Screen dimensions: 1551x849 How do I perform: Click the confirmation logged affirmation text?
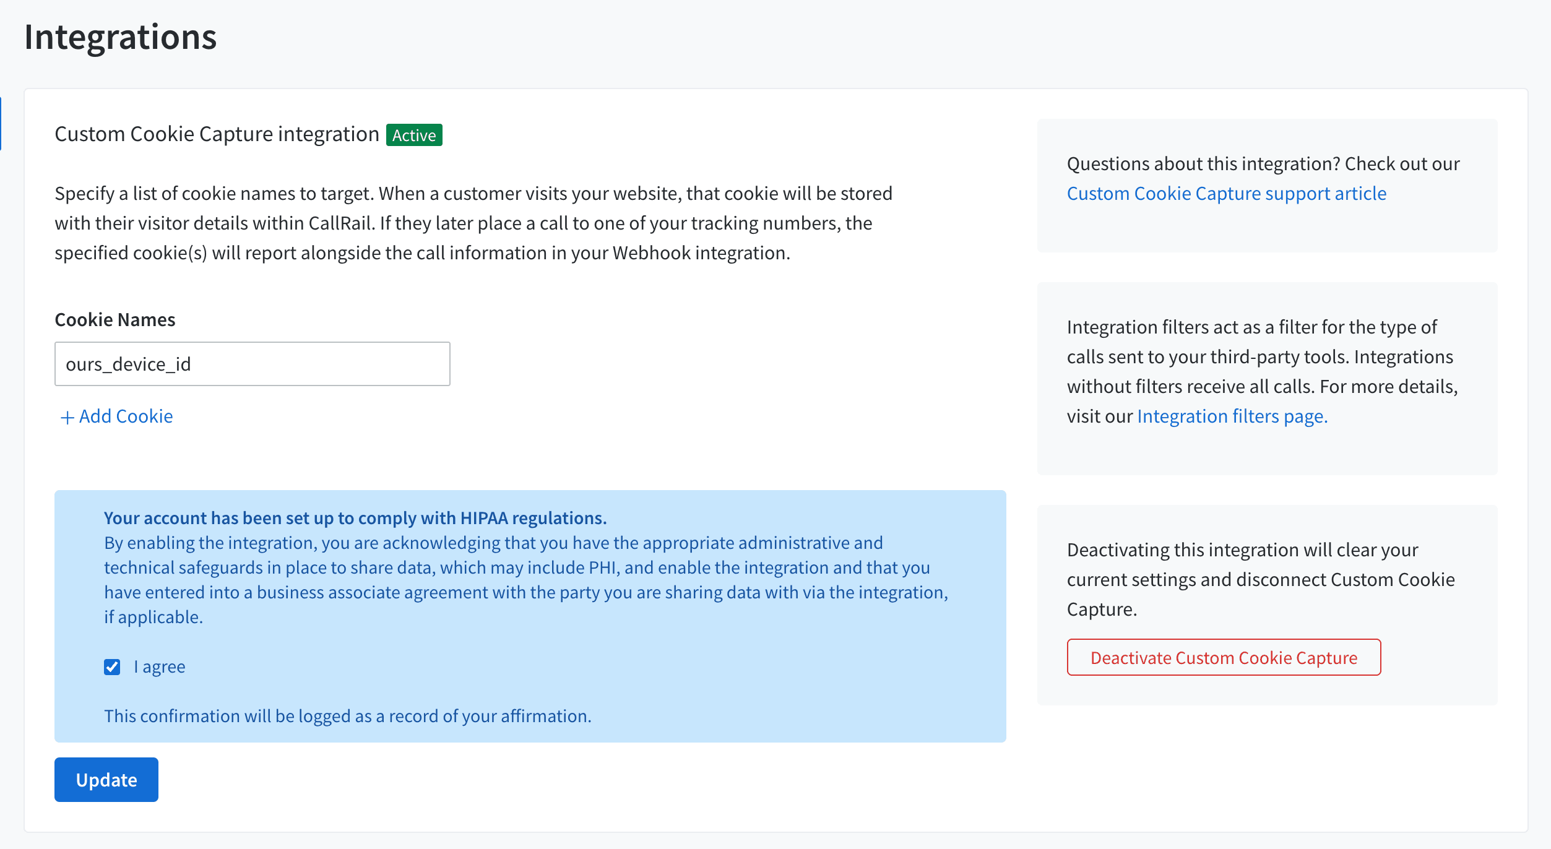[x=348, y=716]
